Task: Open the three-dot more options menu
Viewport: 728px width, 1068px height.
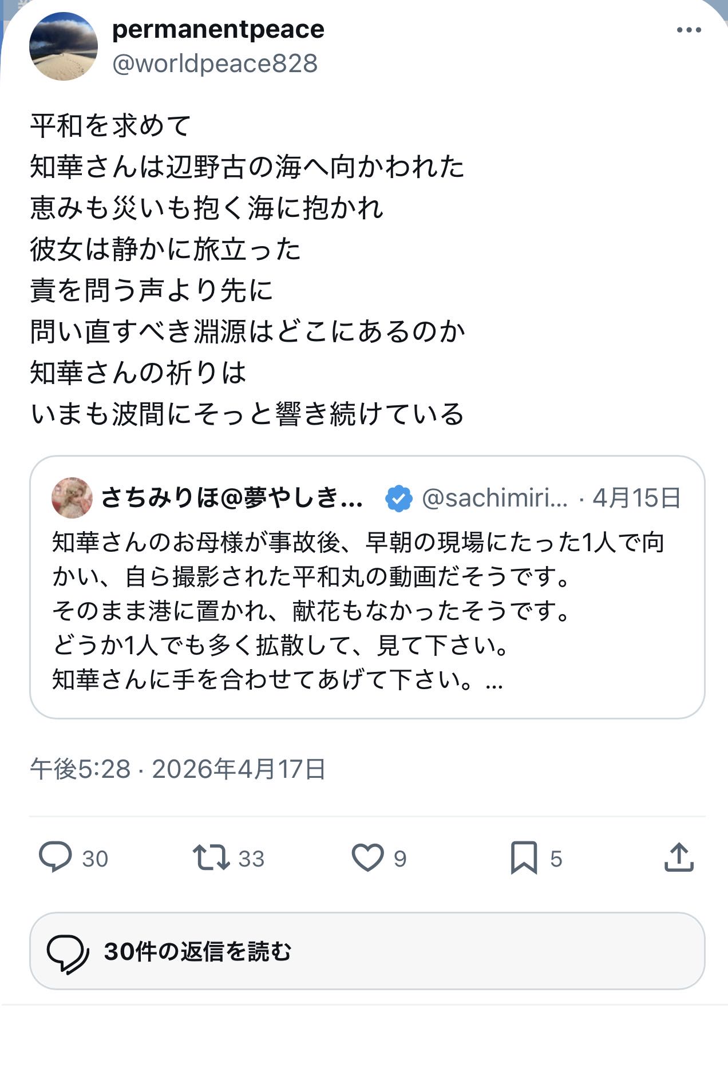Action: 689,30
